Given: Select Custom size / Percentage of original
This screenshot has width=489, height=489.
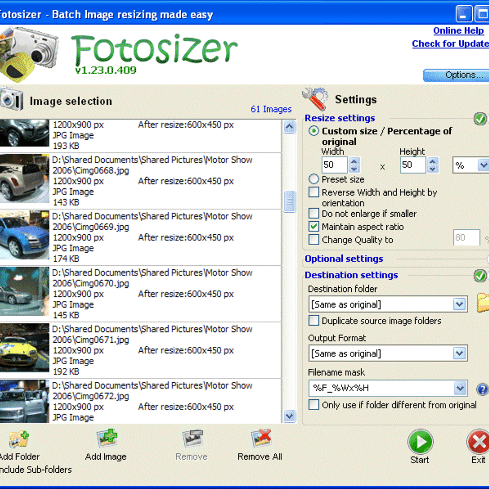Looking at the screenshot, I should (x=314, y=131).
